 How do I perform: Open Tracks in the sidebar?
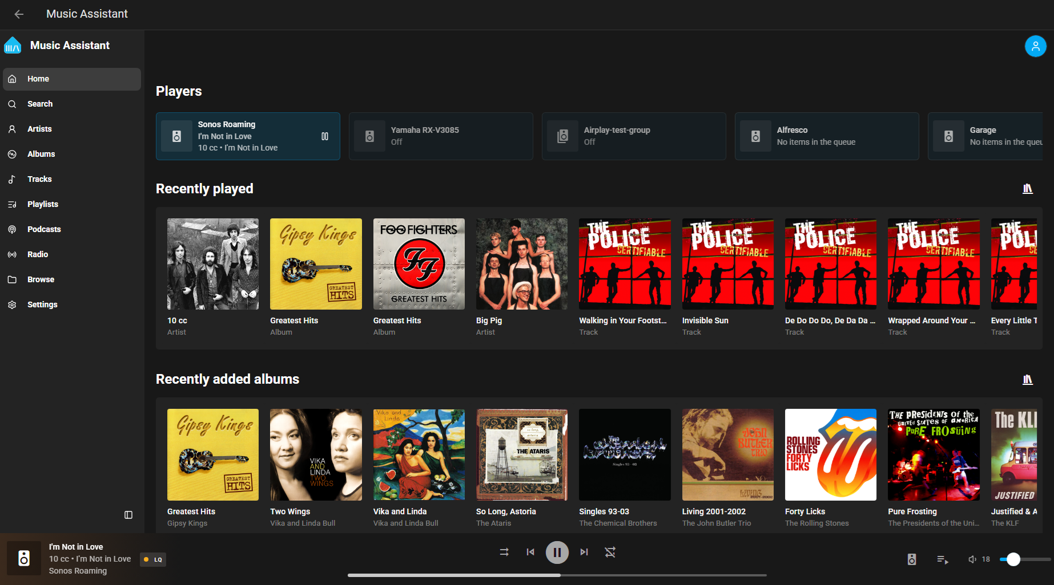(x=72, y=179)
